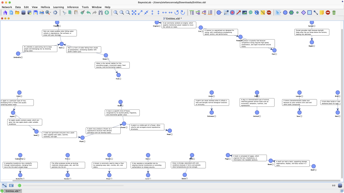Click info icon next to Fish
Screen dimensions: 344x193
[120, 79]
